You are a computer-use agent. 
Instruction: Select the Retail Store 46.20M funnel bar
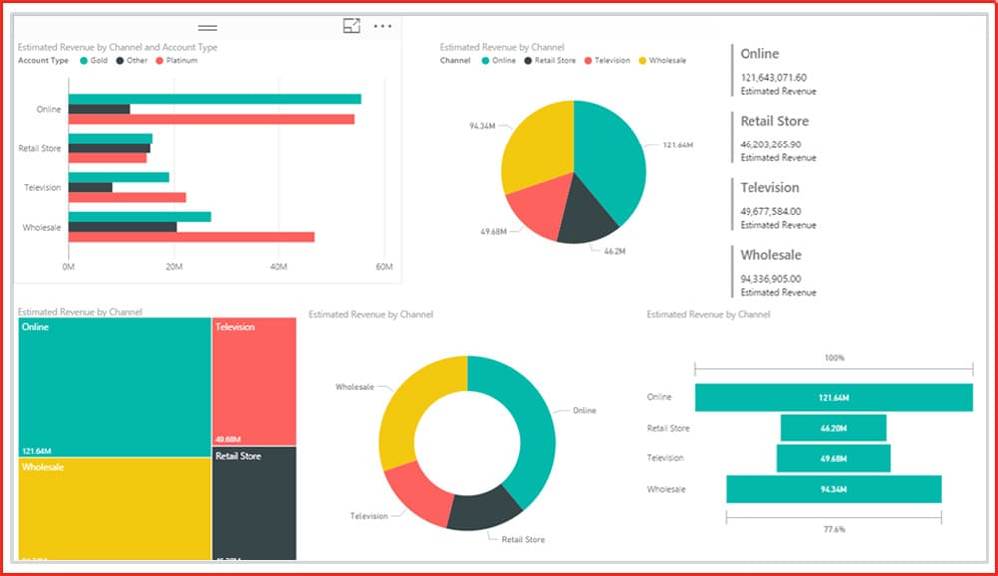(x=833, y=428)
